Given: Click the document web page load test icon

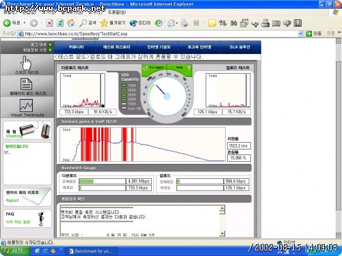Looking at the screenshot, I should [x=27, y=84].
